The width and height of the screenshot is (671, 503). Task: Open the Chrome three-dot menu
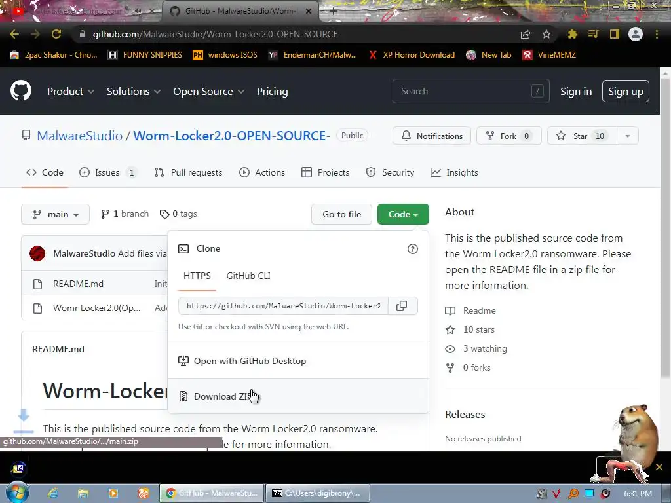(x=657, y=34)
